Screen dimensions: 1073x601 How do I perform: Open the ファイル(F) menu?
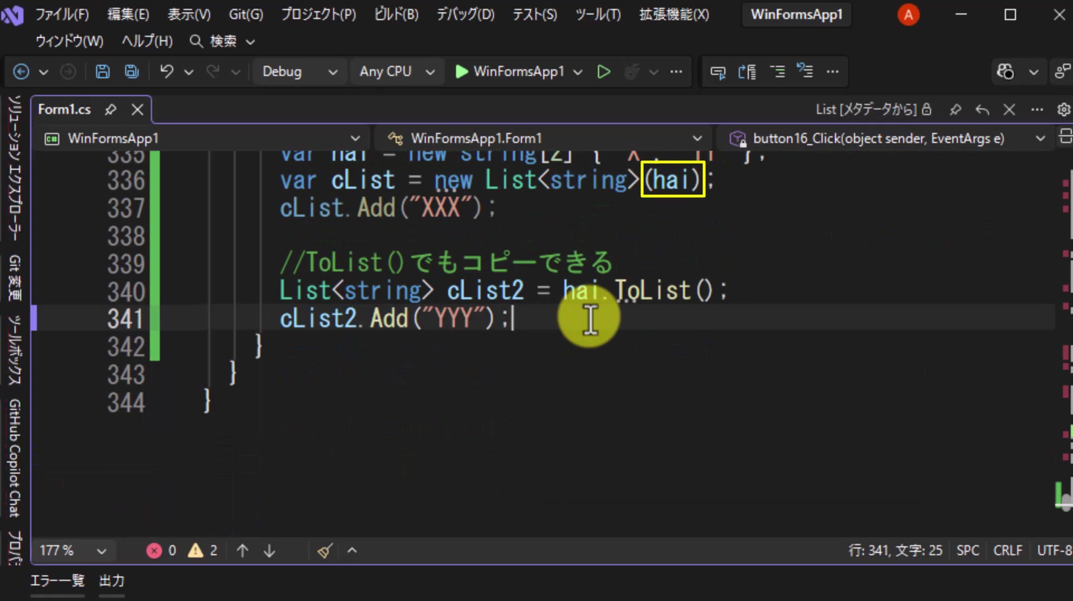pos(62,15)
